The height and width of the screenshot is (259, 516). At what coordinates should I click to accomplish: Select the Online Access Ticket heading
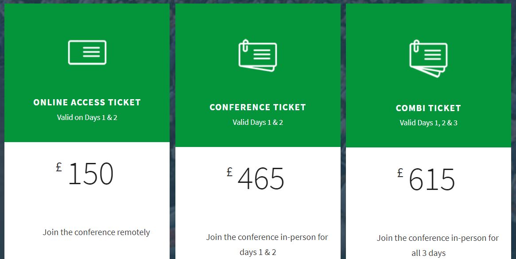pos(87,102)
